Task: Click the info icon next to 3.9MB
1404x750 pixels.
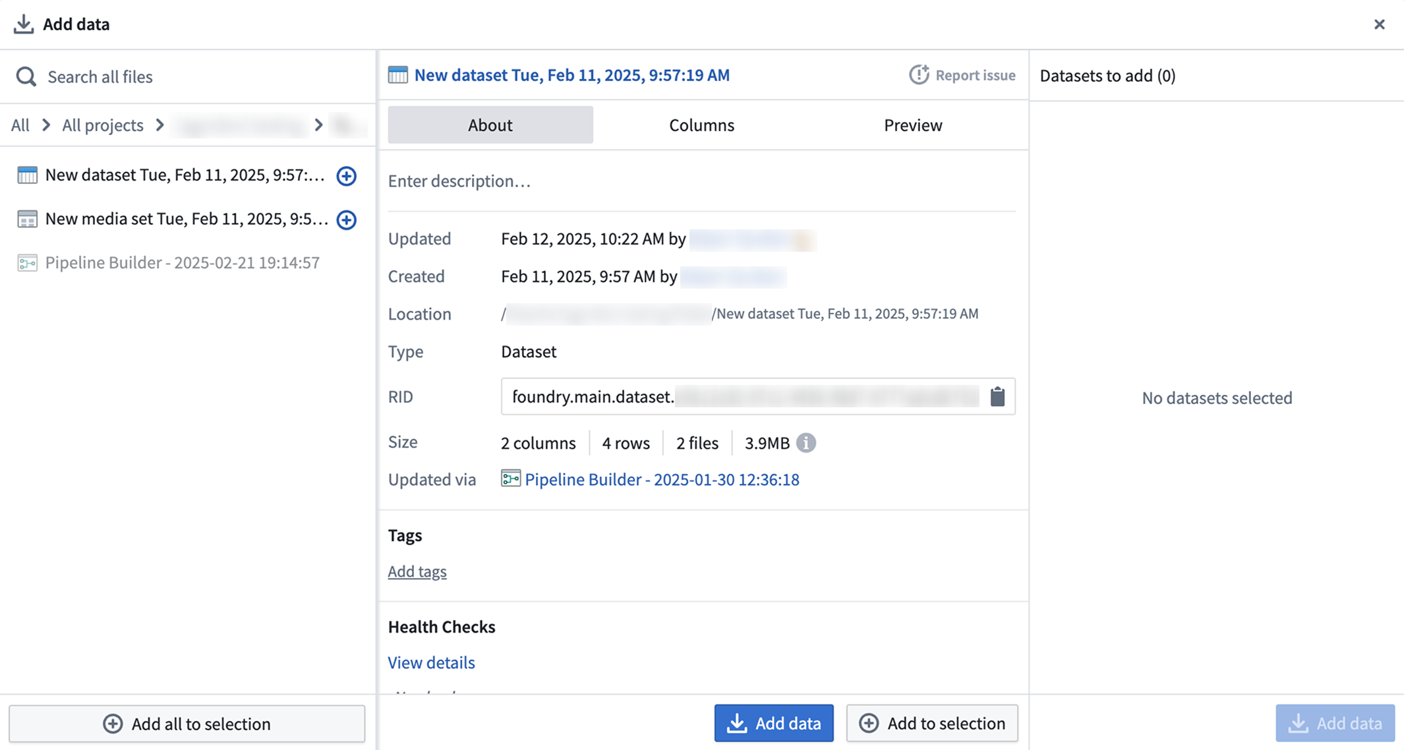Action: tap(805, 443)
